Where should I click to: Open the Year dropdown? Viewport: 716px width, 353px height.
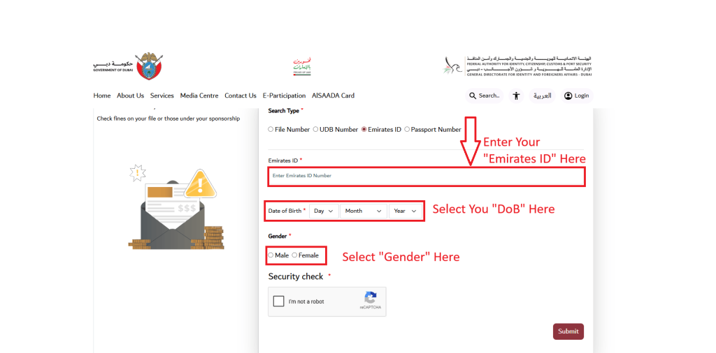pyautogui.click(x=406, y=211)
